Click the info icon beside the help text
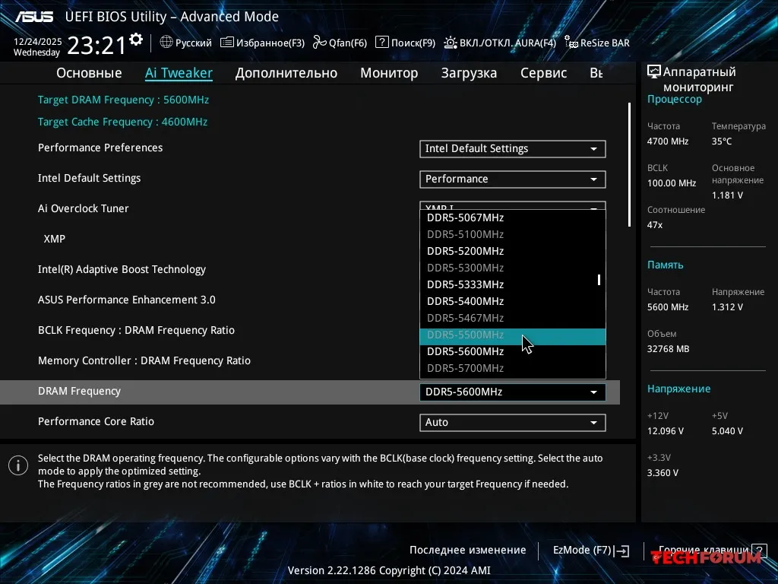This screenshot has width=778, height=584. 17,466
